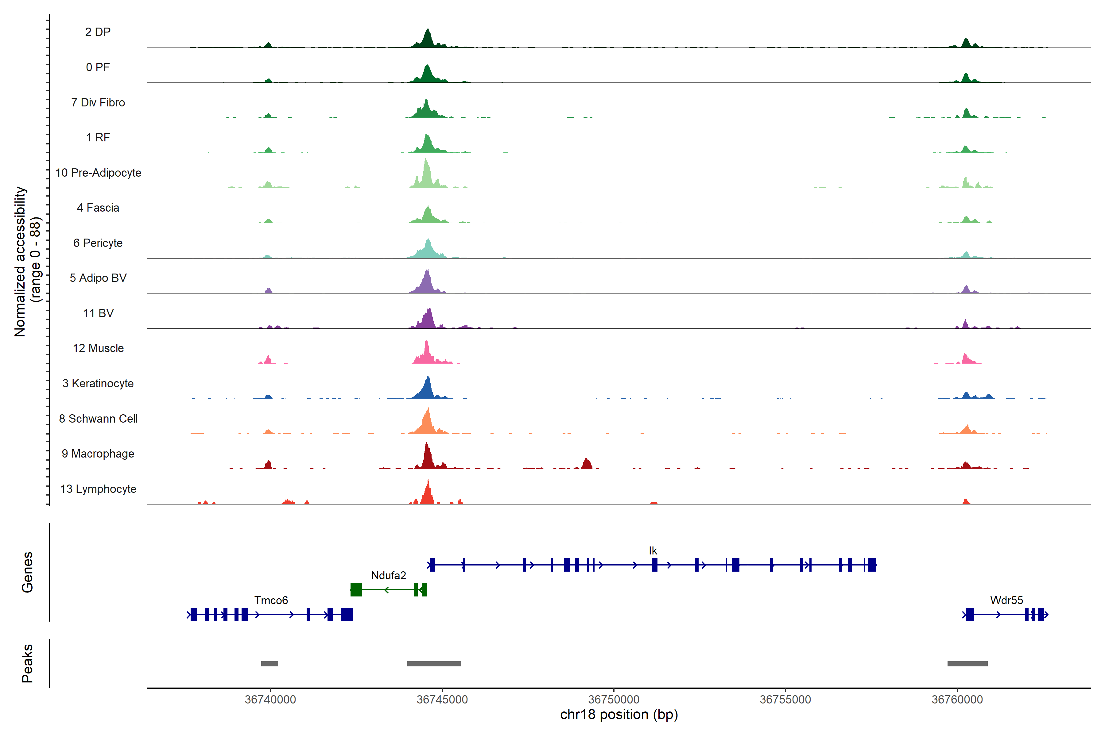Click the 13 Lymphocyte track label

point(98,489)
